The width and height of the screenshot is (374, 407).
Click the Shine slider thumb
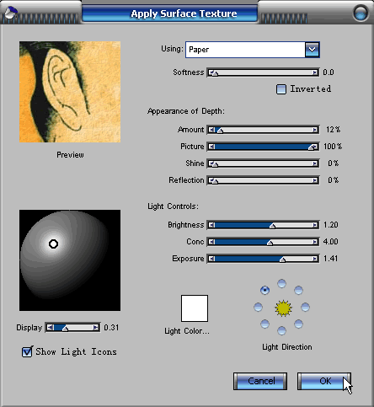[215, 164]
